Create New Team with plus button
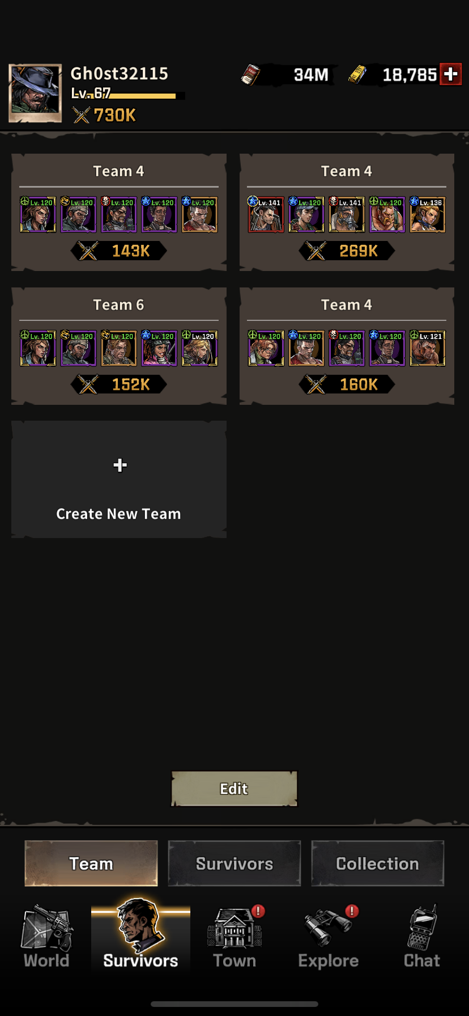 coord(119,479)
